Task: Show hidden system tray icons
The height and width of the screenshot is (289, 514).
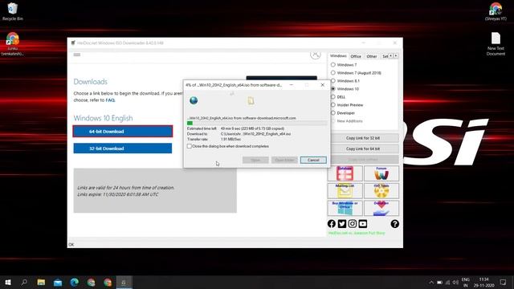Action: pos(431,283)
